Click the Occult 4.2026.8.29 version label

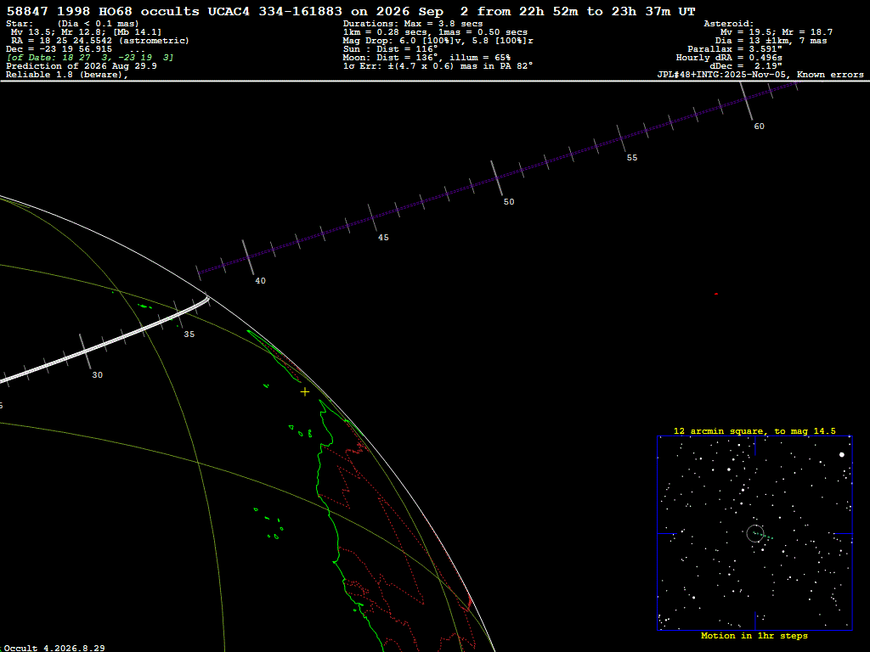coord(54,648)
